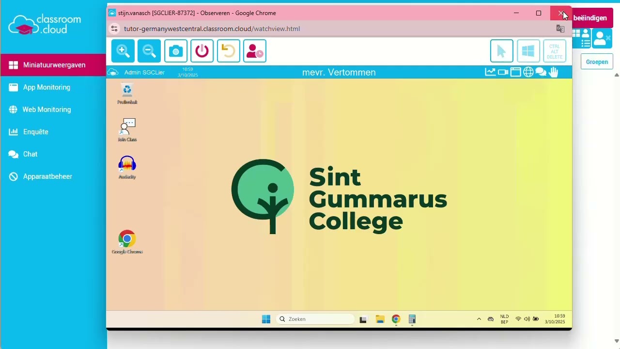Image resolution: width=620 pixels, height=349 pixels.
Task: Send CTRL ALT DELETE to the student
Action: pos(555,51)
